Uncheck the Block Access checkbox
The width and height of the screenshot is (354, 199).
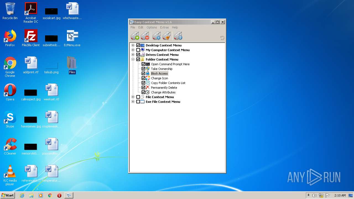point(144,74)
